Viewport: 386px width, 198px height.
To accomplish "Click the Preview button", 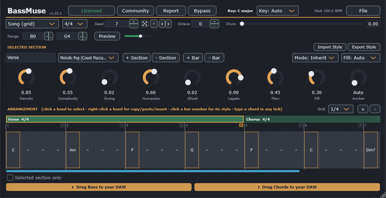I will [x=107, y=36].
